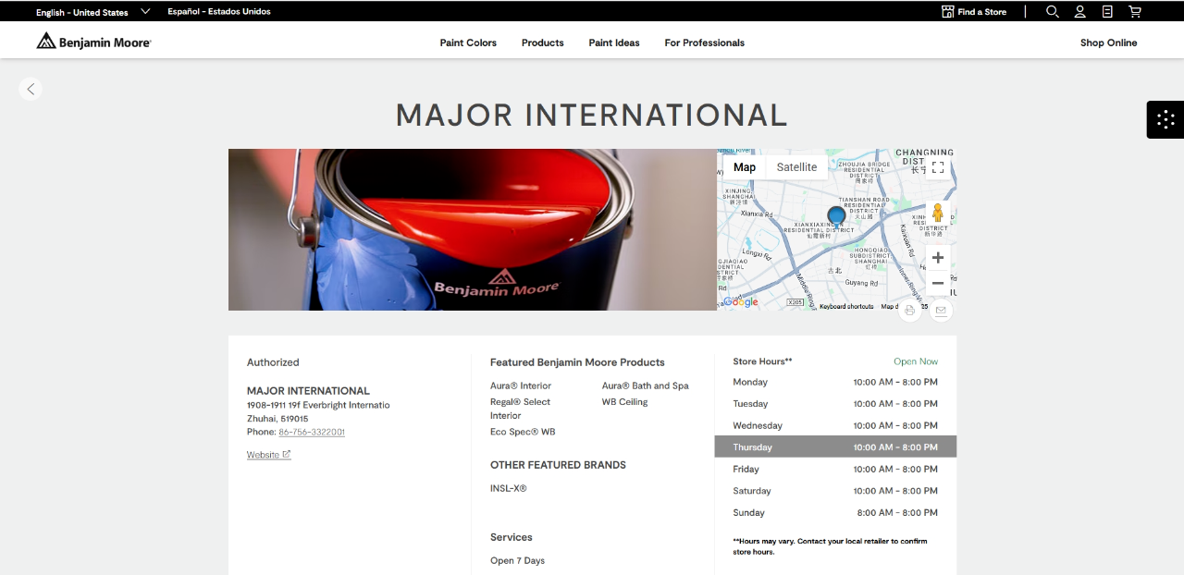Open the user account icon

click(x=1079, y=12)
